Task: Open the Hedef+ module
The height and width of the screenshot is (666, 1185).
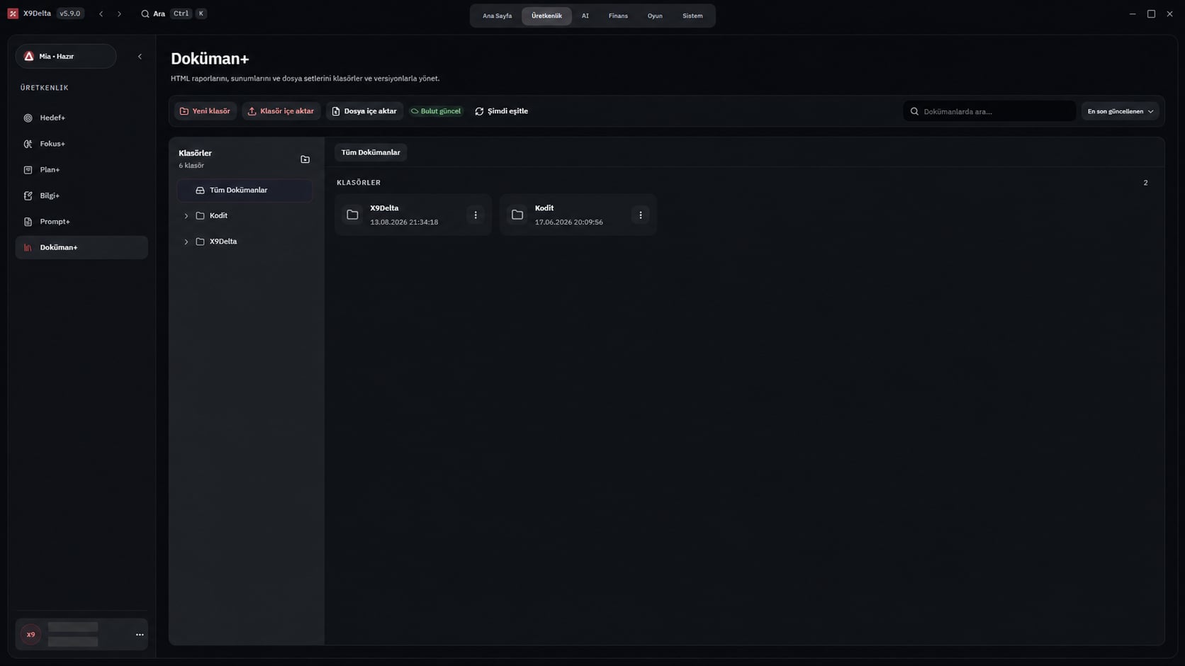Action: (x=82, y=118)
